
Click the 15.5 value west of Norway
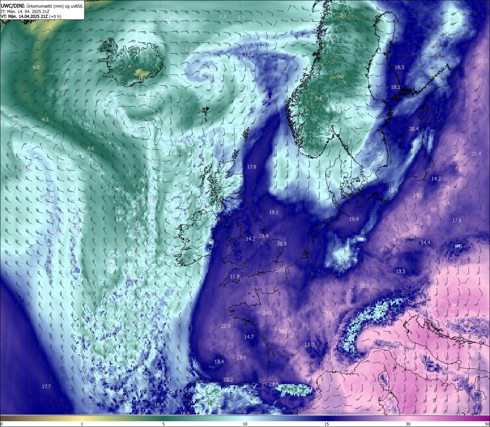tap(269, 97)
